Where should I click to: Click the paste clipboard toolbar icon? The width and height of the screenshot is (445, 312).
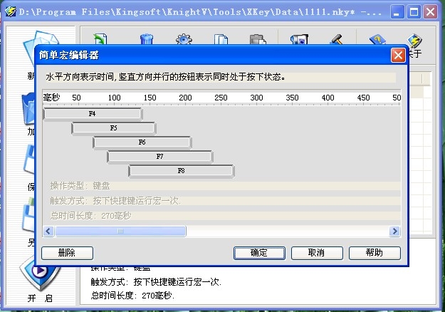[258, 39]
